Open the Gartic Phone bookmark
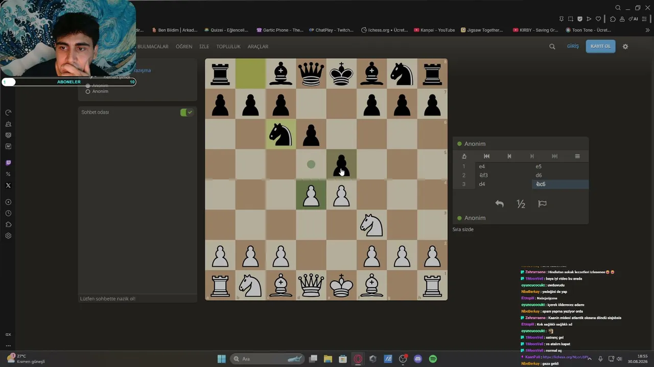 click(280, 30)
